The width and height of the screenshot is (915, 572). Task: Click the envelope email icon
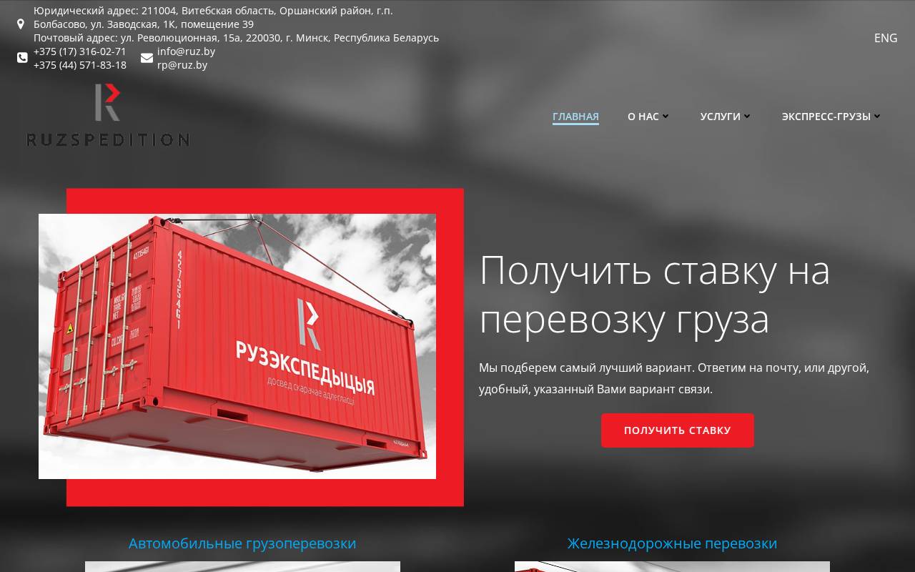point(147,58)
